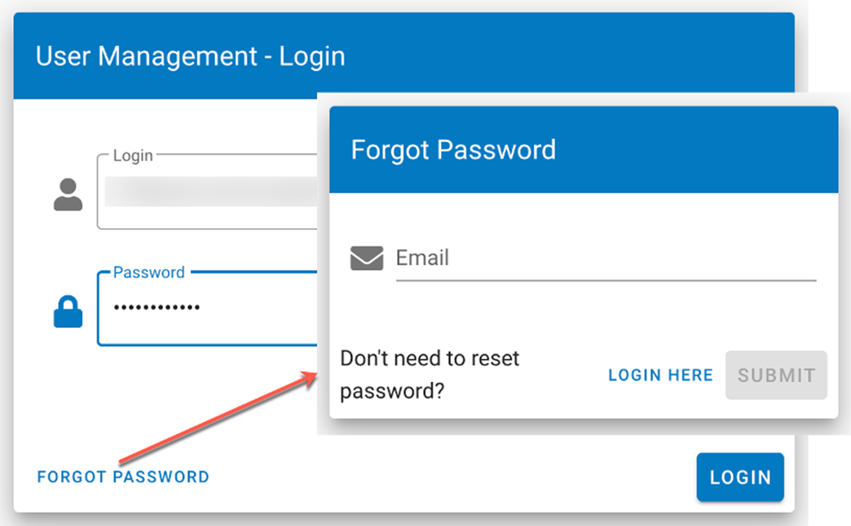This screenshot has height=526, width=851.
Task: Click the user silhouette icon beside Login
Action: point(68,195)
